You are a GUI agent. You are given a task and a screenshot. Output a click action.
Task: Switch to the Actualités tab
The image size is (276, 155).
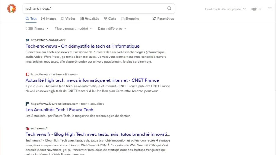coord(89,18)
